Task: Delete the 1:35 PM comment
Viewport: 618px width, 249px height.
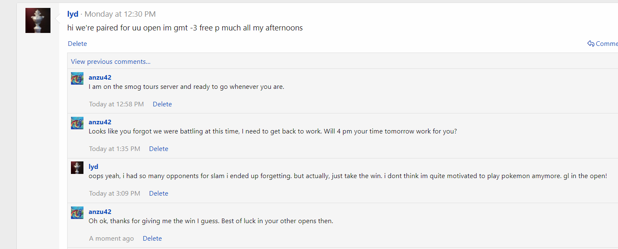Action: 159,149
